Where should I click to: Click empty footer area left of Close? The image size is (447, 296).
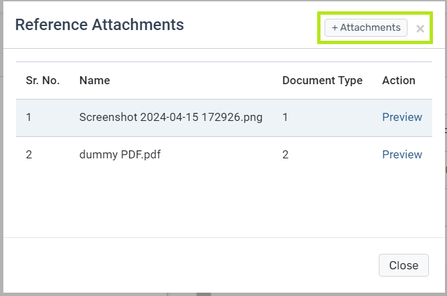(x=188, y=265)
